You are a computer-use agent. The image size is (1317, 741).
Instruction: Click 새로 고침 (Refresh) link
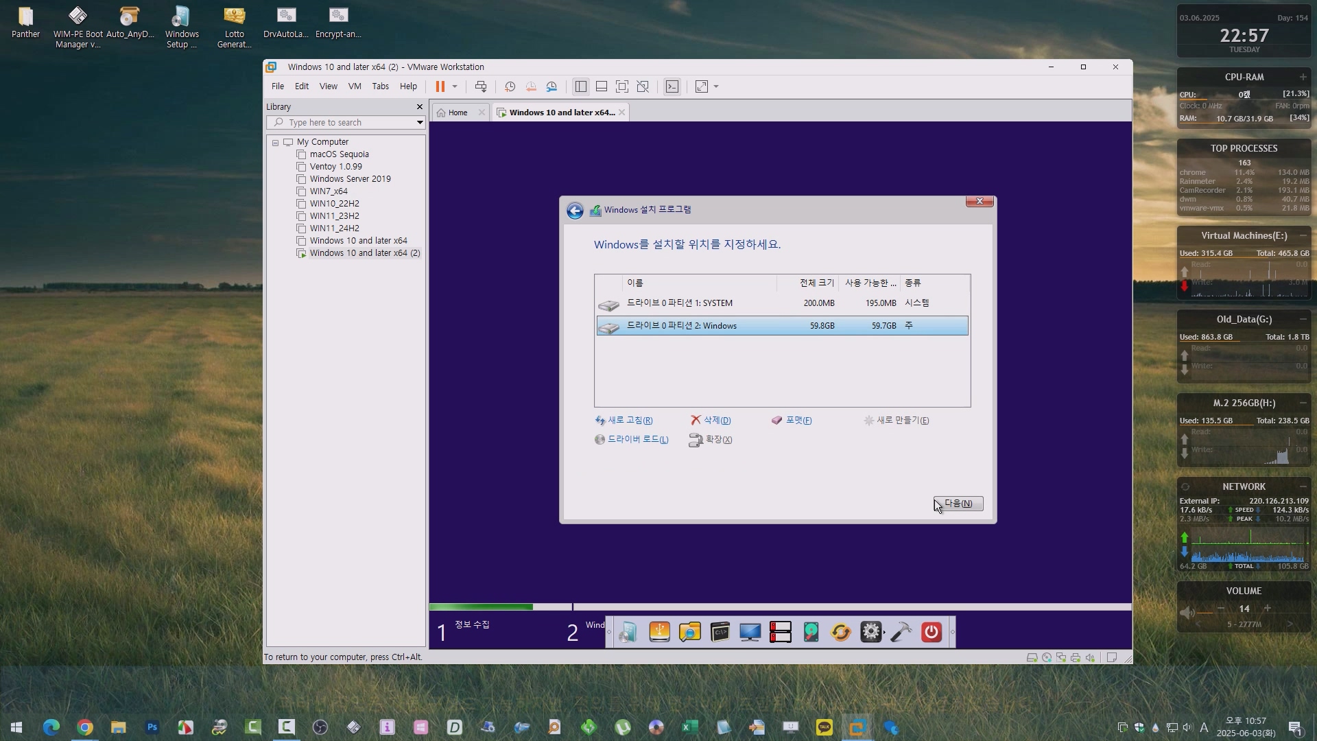click(x=624, y=421)
